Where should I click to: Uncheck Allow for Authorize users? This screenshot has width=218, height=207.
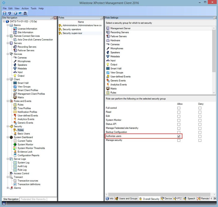tap(179, 136)
